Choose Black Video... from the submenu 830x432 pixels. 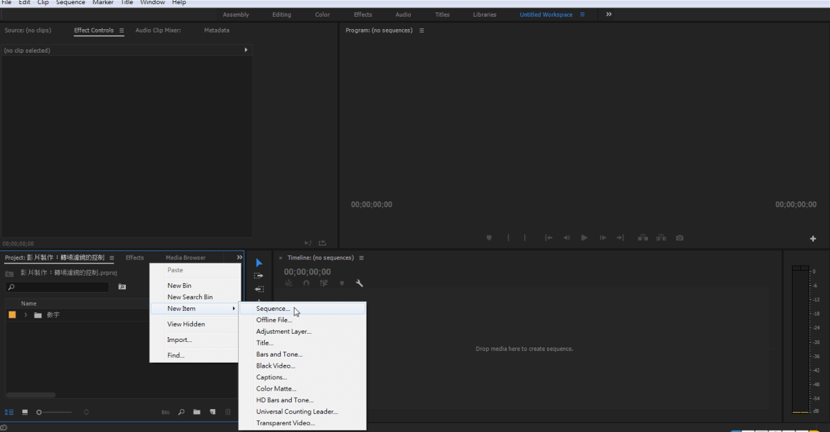pyautogui.click(x=302, y=366)
